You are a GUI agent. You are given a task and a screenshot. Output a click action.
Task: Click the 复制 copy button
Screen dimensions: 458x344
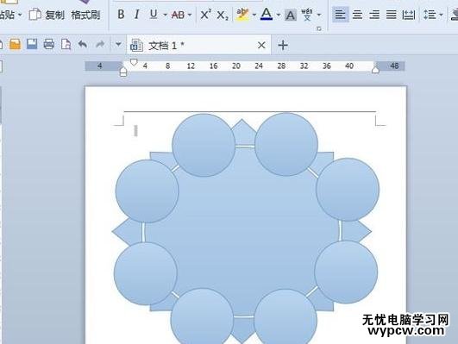click(47, 15)
